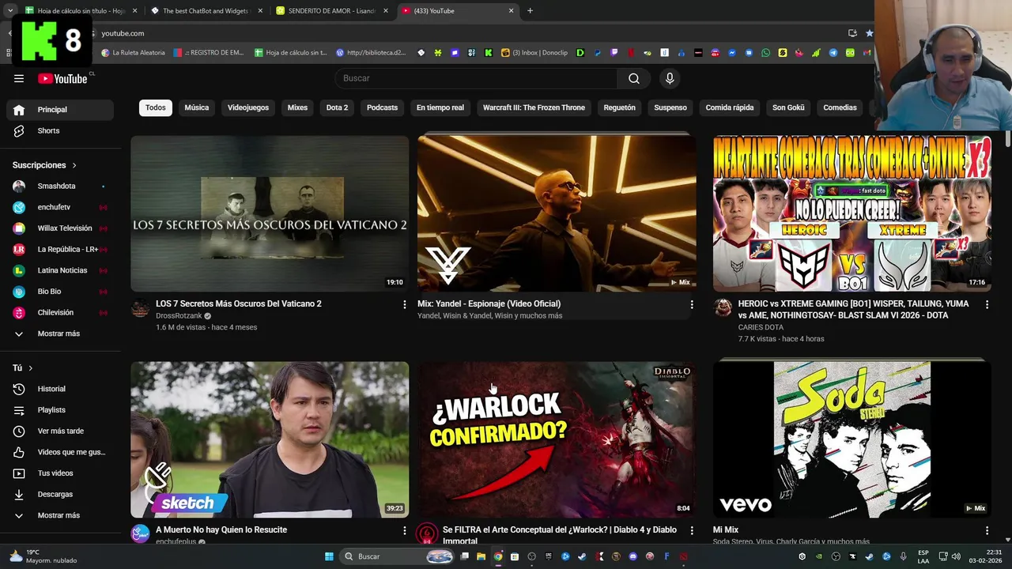Switch to SENDERITO DE AMOR browser tab
The width and height of the screenshot is (1012, 569).
click(331, 11)
